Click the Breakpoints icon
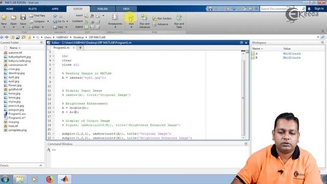 click(115, 17)
